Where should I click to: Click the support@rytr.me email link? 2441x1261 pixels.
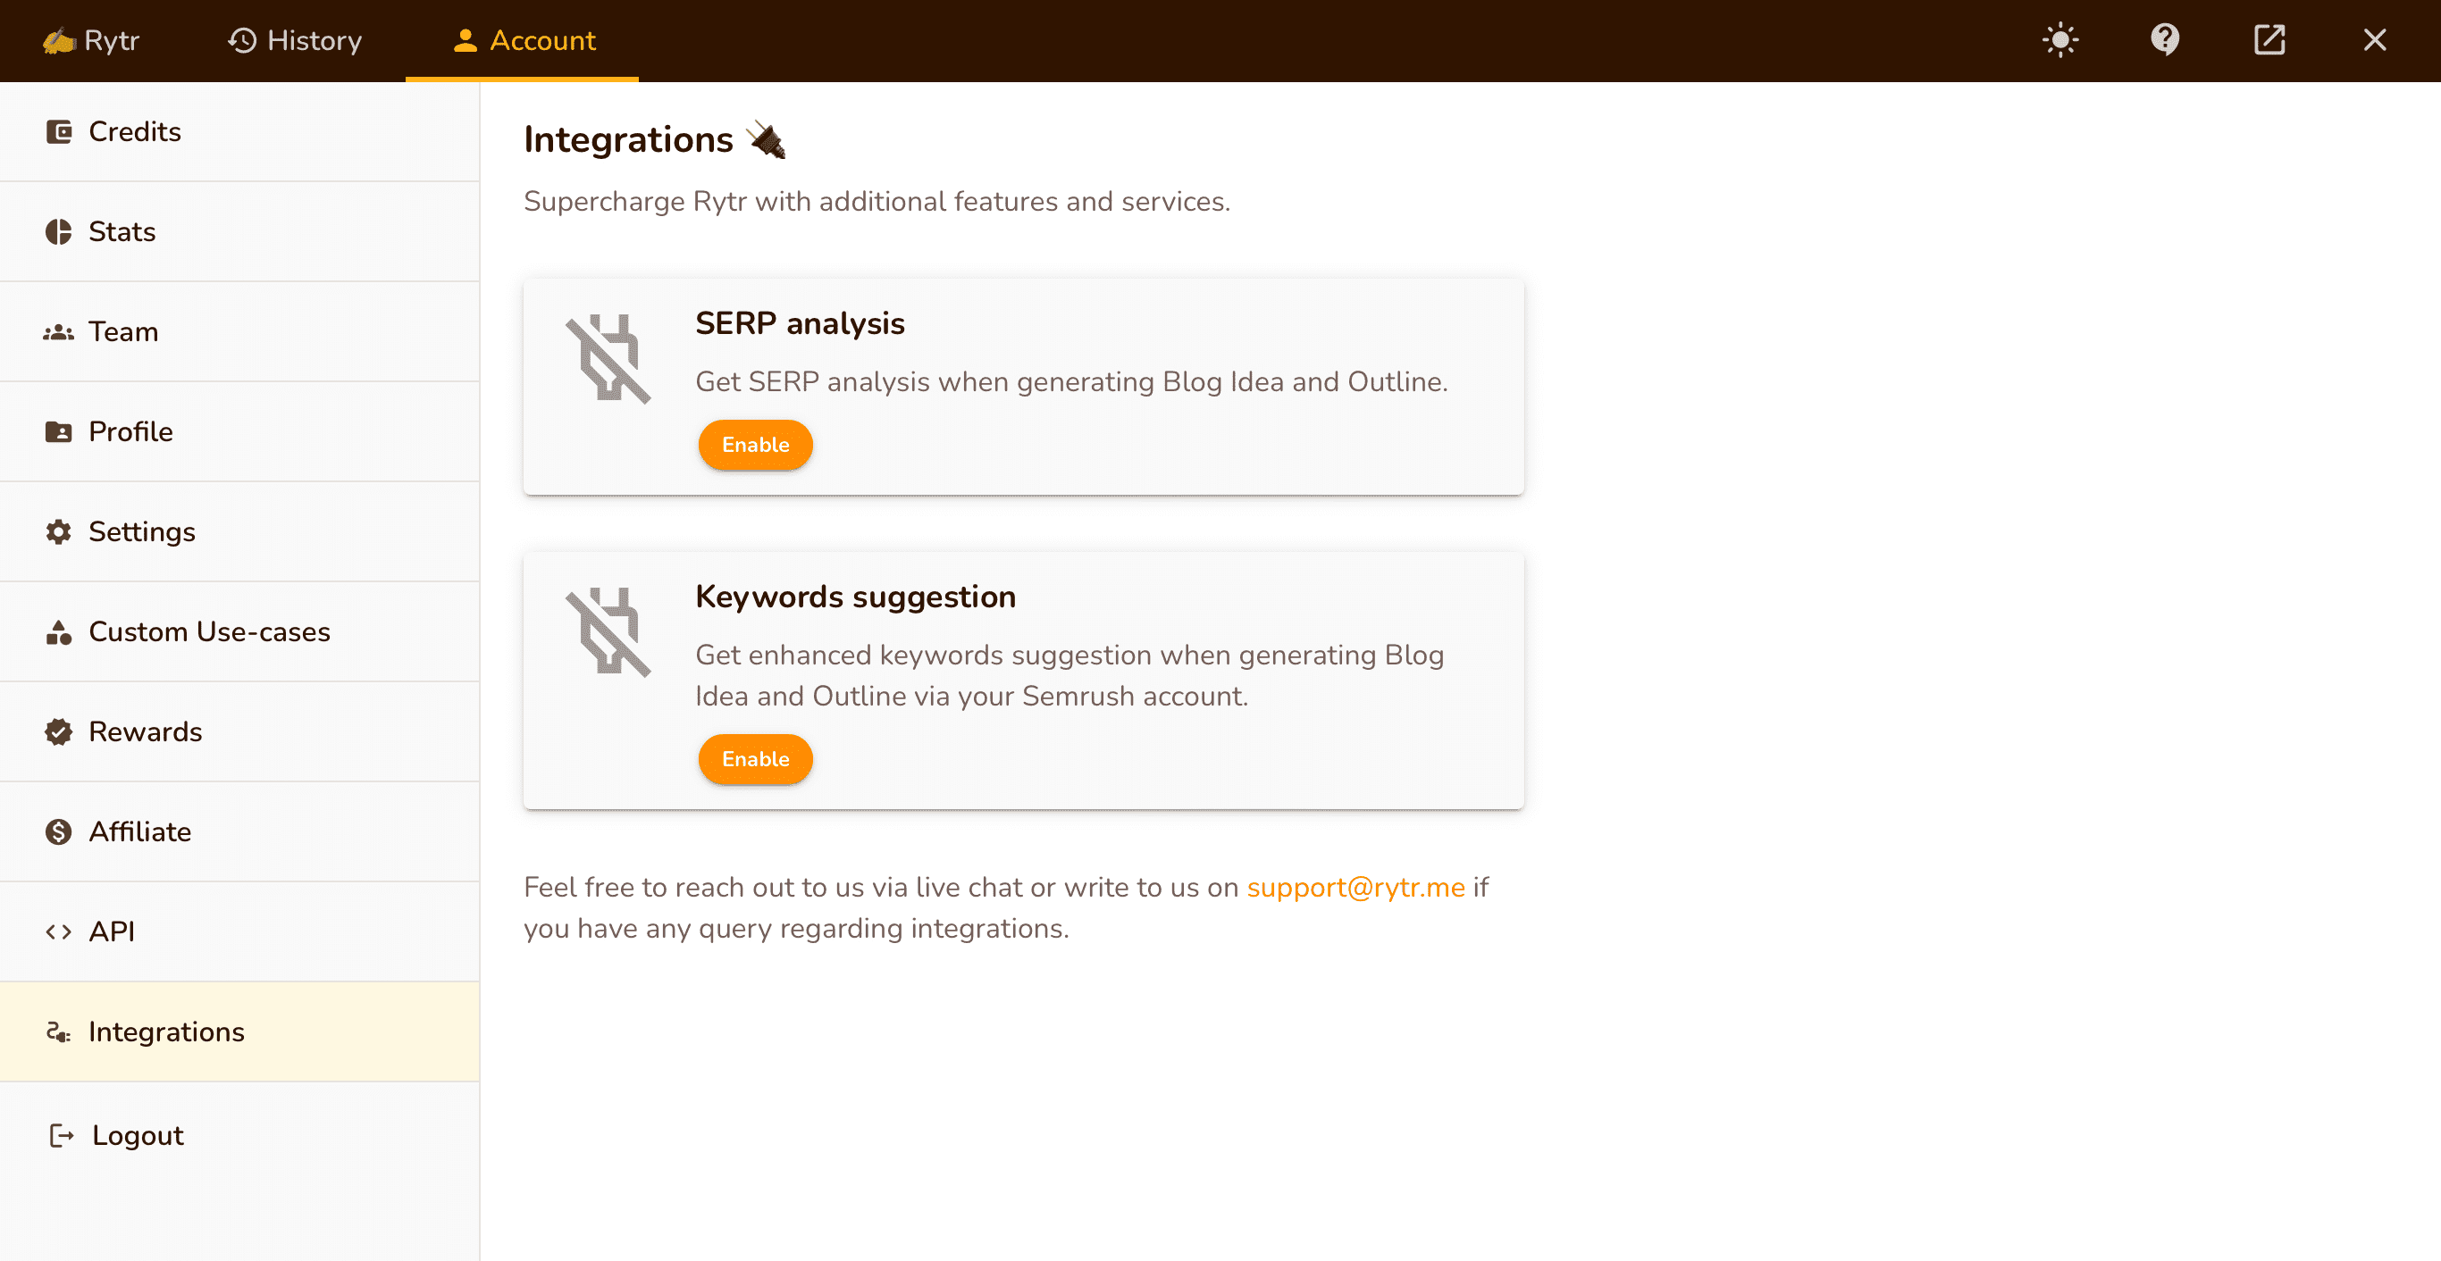[1355, 888]
